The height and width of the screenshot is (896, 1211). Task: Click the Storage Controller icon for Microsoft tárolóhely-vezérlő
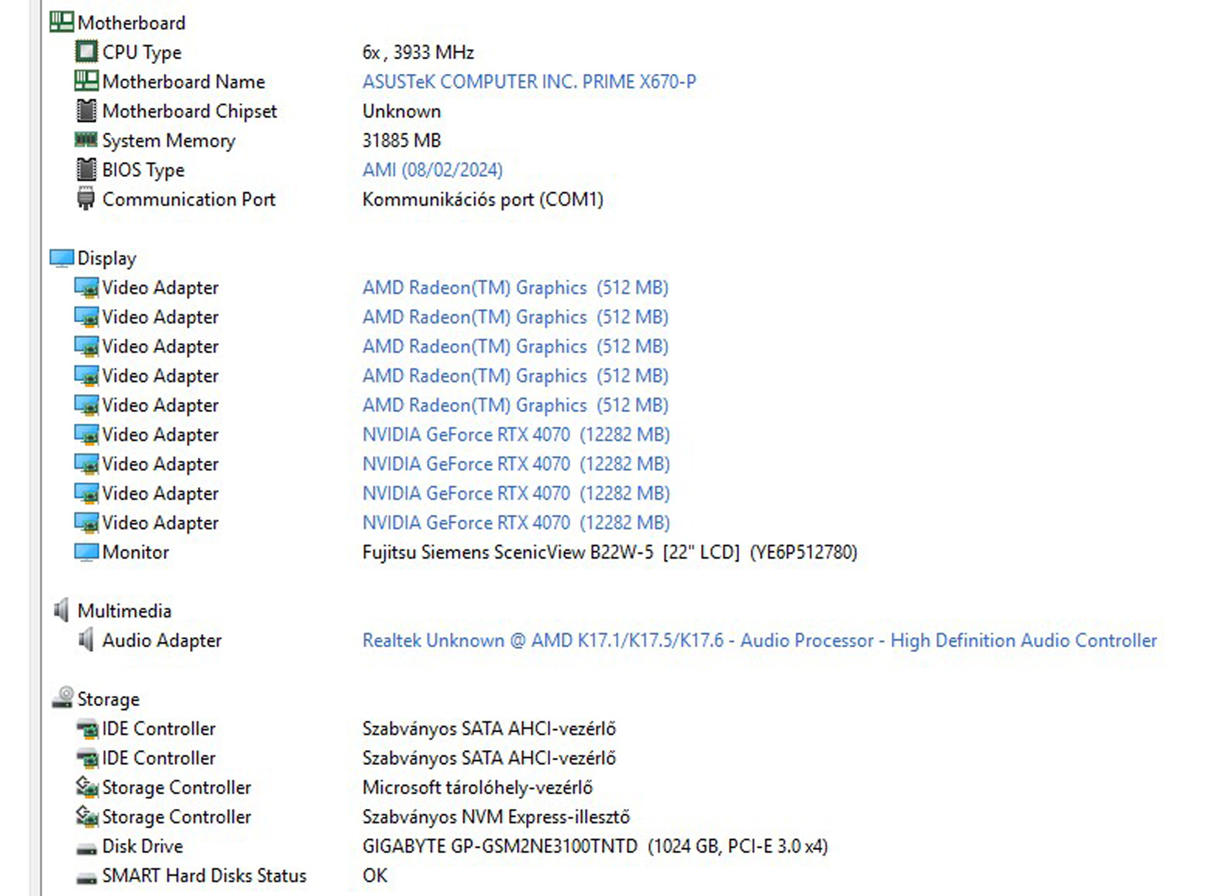[x=86, y=787]
